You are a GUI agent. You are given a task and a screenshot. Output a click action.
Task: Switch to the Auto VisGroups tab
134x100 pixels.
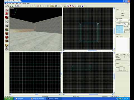click(x=121, y=37)
